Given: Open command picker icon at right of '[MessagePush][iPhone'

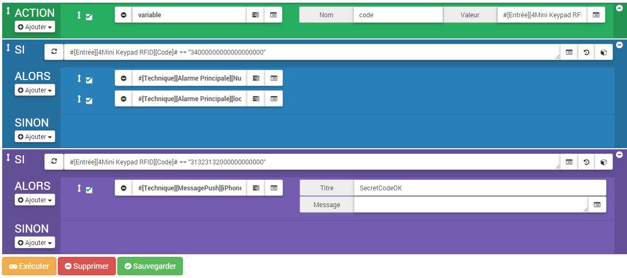Looking at the screenshot, I should (x=274, y=188).
